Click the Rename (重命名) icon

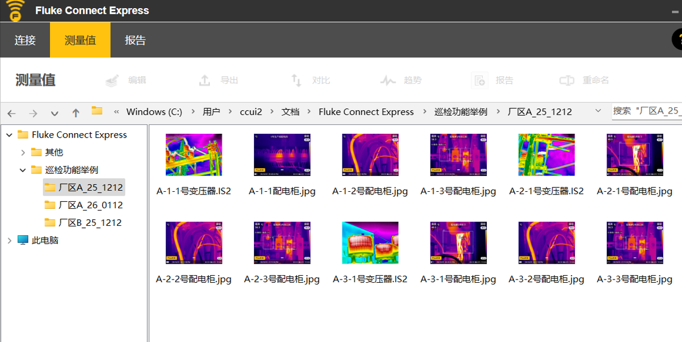tap(567, 81)
